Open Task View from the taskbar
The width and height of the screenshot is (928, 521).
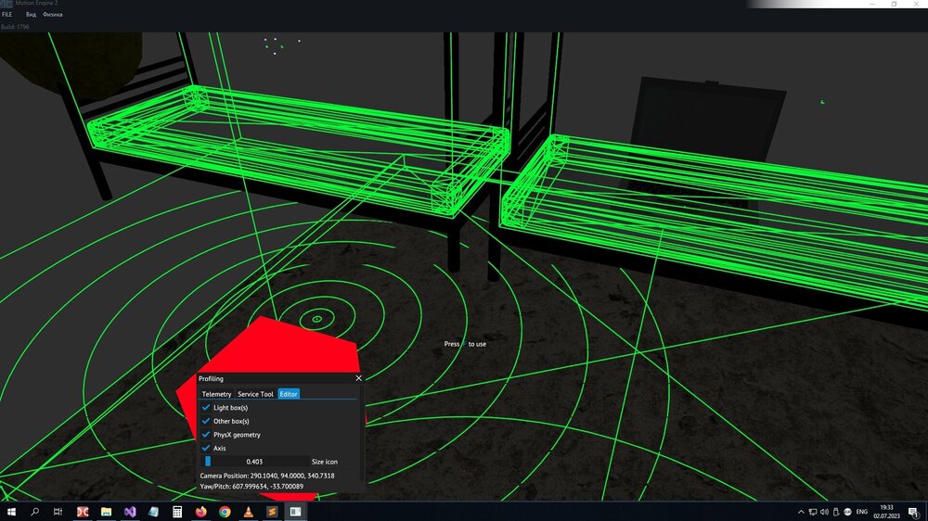58,512
